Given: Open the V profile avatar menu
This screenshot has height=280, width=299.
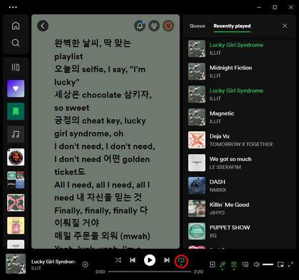Looking at the screenshot, I should (x=168, y=26).
